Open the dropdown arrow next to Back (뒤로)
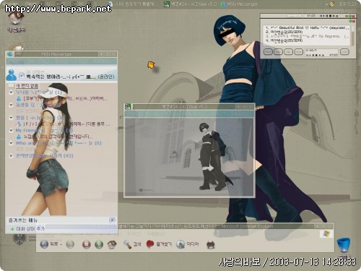361x271 pixels. click(x=61, y=244)
